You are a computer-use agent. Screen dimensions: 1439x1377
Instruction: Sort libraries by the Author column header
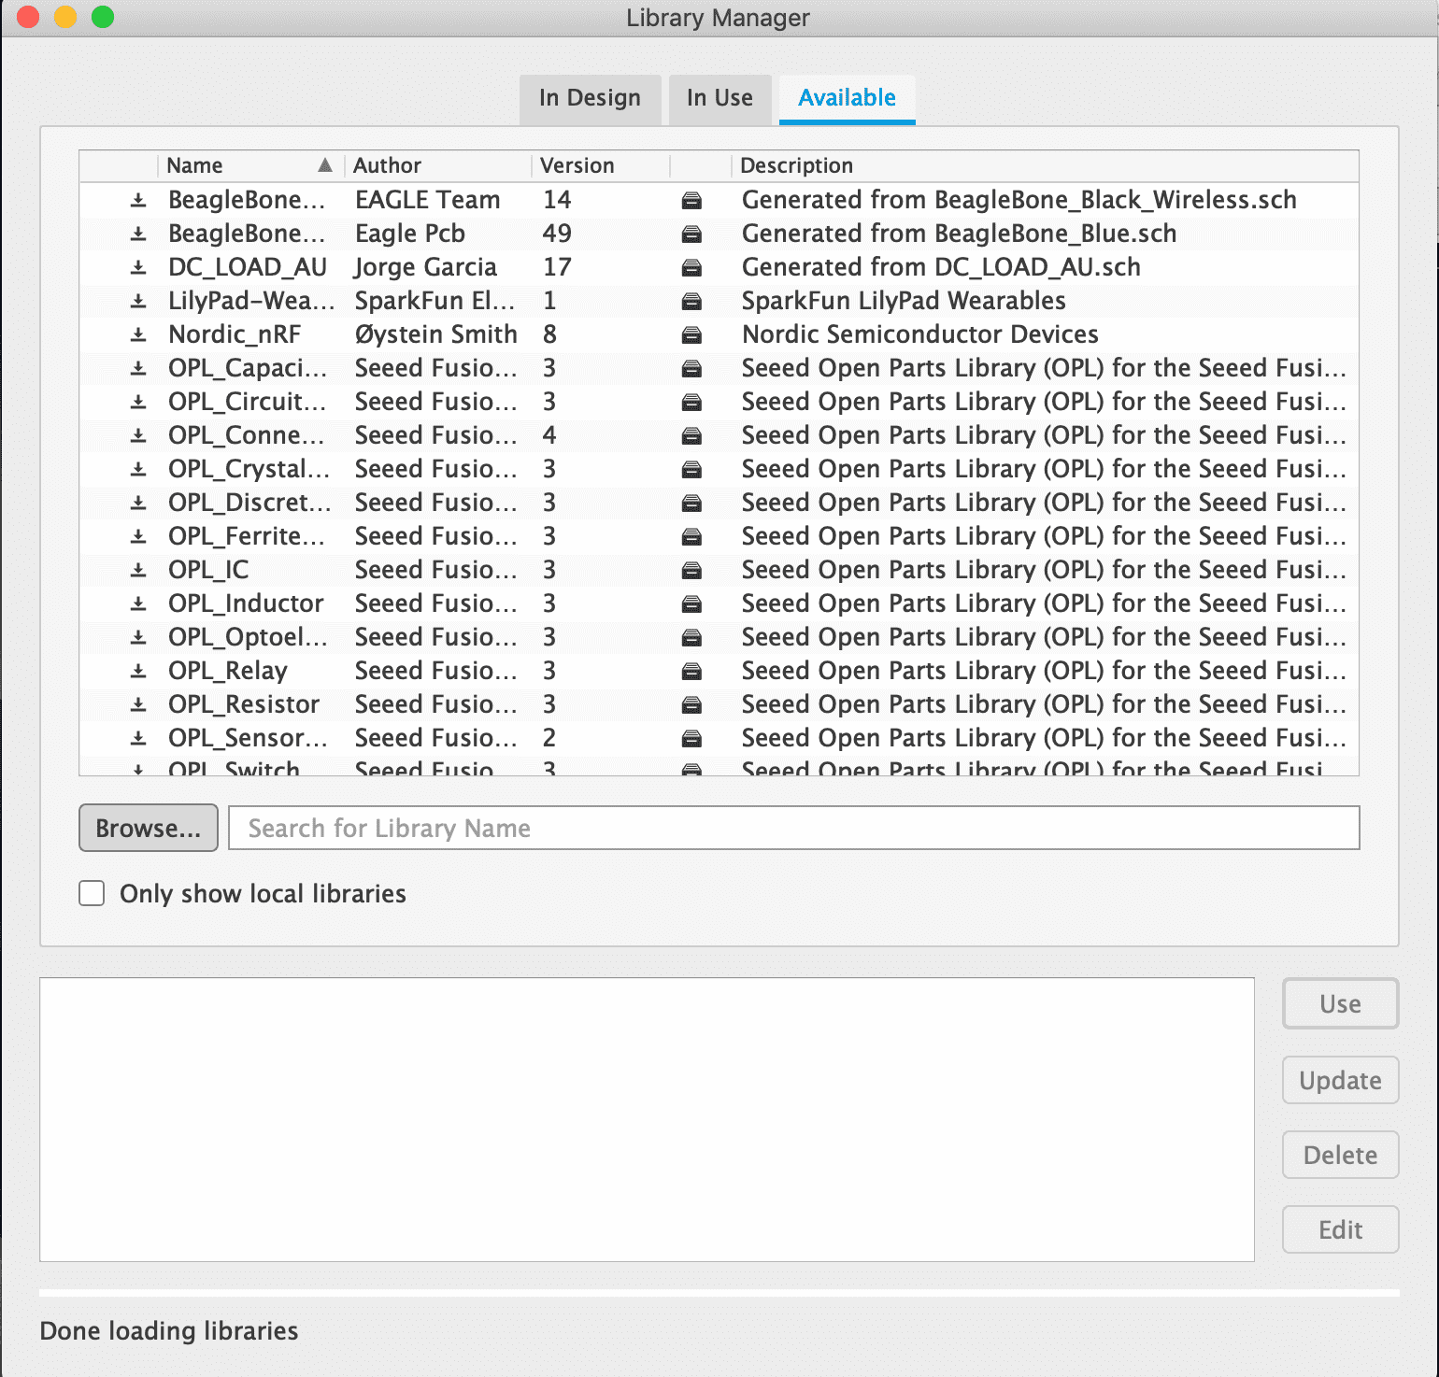(438, 165)
